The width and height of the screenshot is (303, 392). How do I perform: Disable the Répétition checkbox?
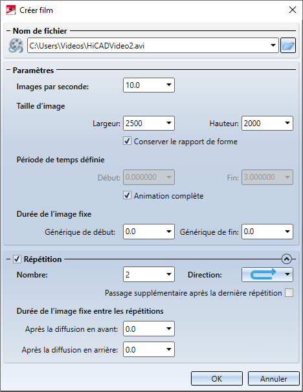point(17,259)
